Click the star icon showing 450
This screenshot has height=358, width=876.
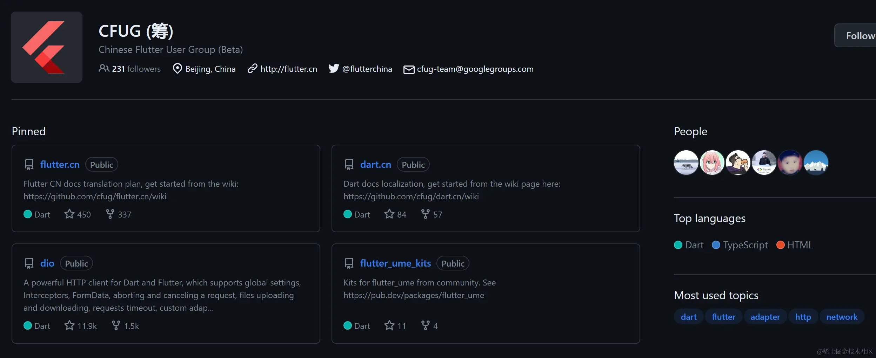click(69, 214)
